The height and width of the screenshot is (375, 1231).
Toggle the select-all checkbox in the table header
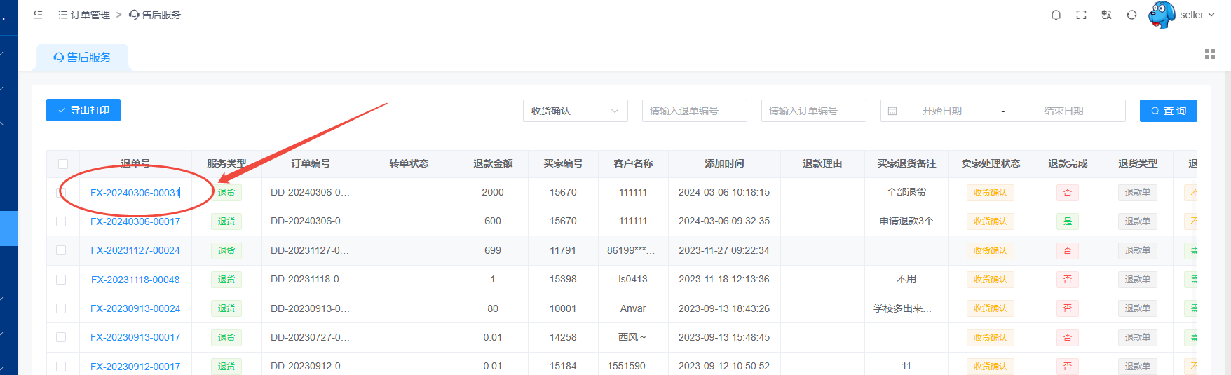pyautogui.click(x=63, y=163)
